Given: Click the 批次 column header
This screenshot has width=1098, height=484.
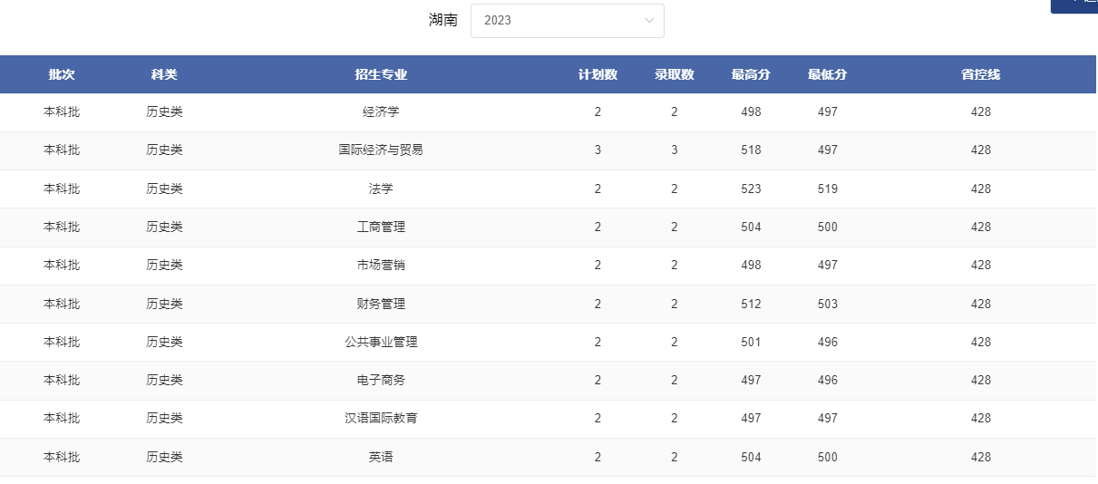Looking at the screenshot, I should pos(62,74).
